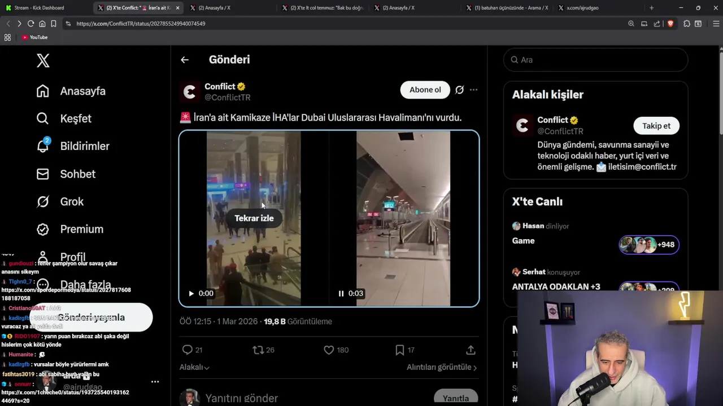Open the X logo home link

(x=43, y=60)
